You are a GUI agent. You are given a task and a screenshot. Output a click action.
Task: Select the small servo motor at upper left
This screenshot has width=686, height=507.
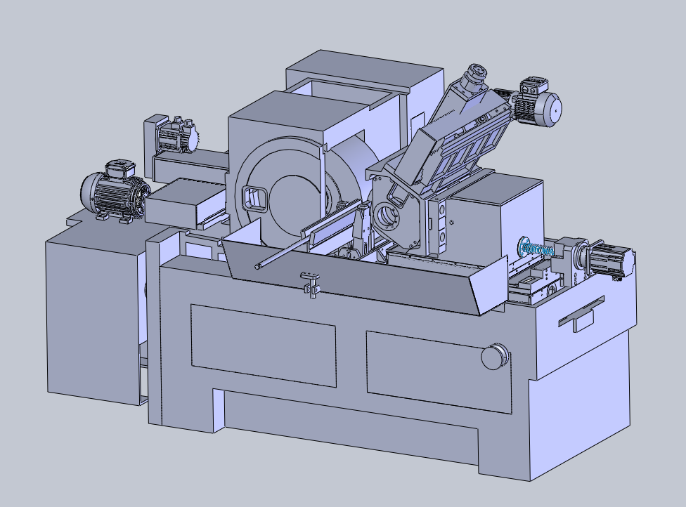click(x=178, y=135)
